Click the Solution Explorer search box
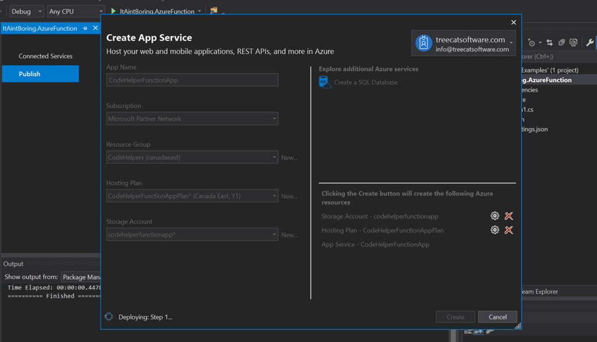This screenshot has height=342, width=597. coord(559,57)
